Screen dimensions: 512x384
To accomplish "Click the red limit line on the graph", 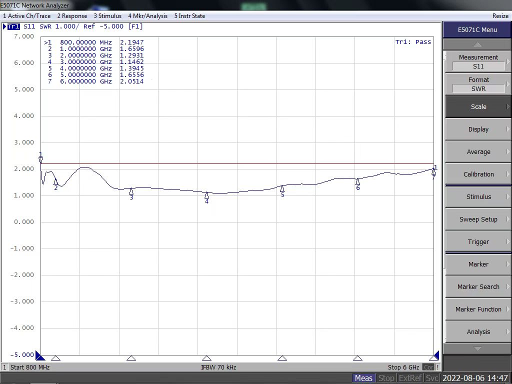I will 250,163.
